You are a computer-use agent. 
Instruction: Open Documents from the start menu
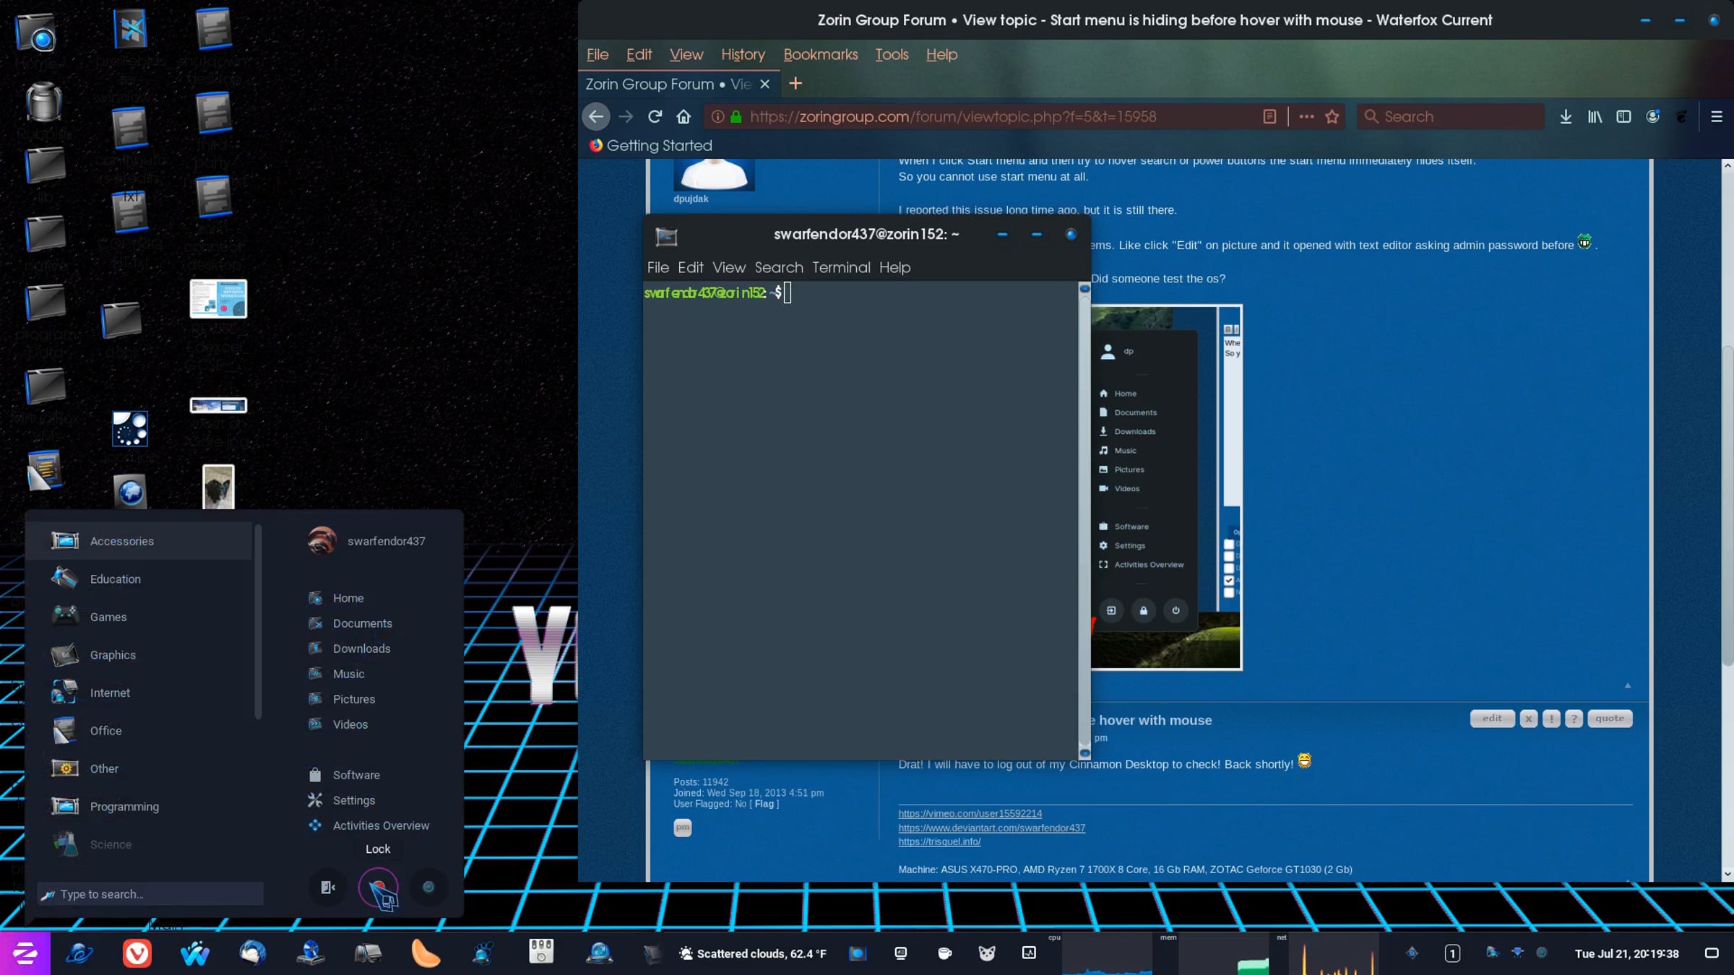tap(363, 623)
